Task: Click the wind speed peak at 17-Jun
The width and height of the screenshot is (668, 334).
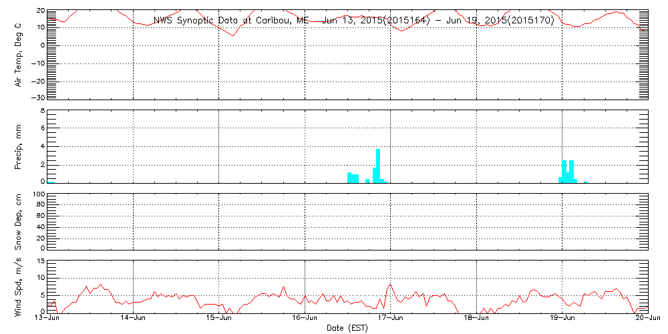Action: (x=389, y=286)
